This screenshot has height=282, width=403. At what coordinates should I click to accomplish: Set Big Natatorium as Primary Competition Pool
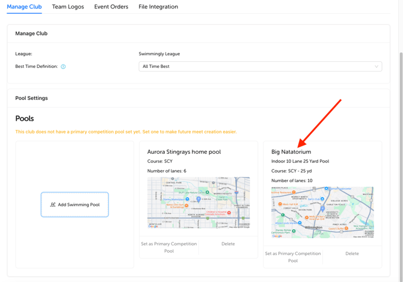coord(293,257)
